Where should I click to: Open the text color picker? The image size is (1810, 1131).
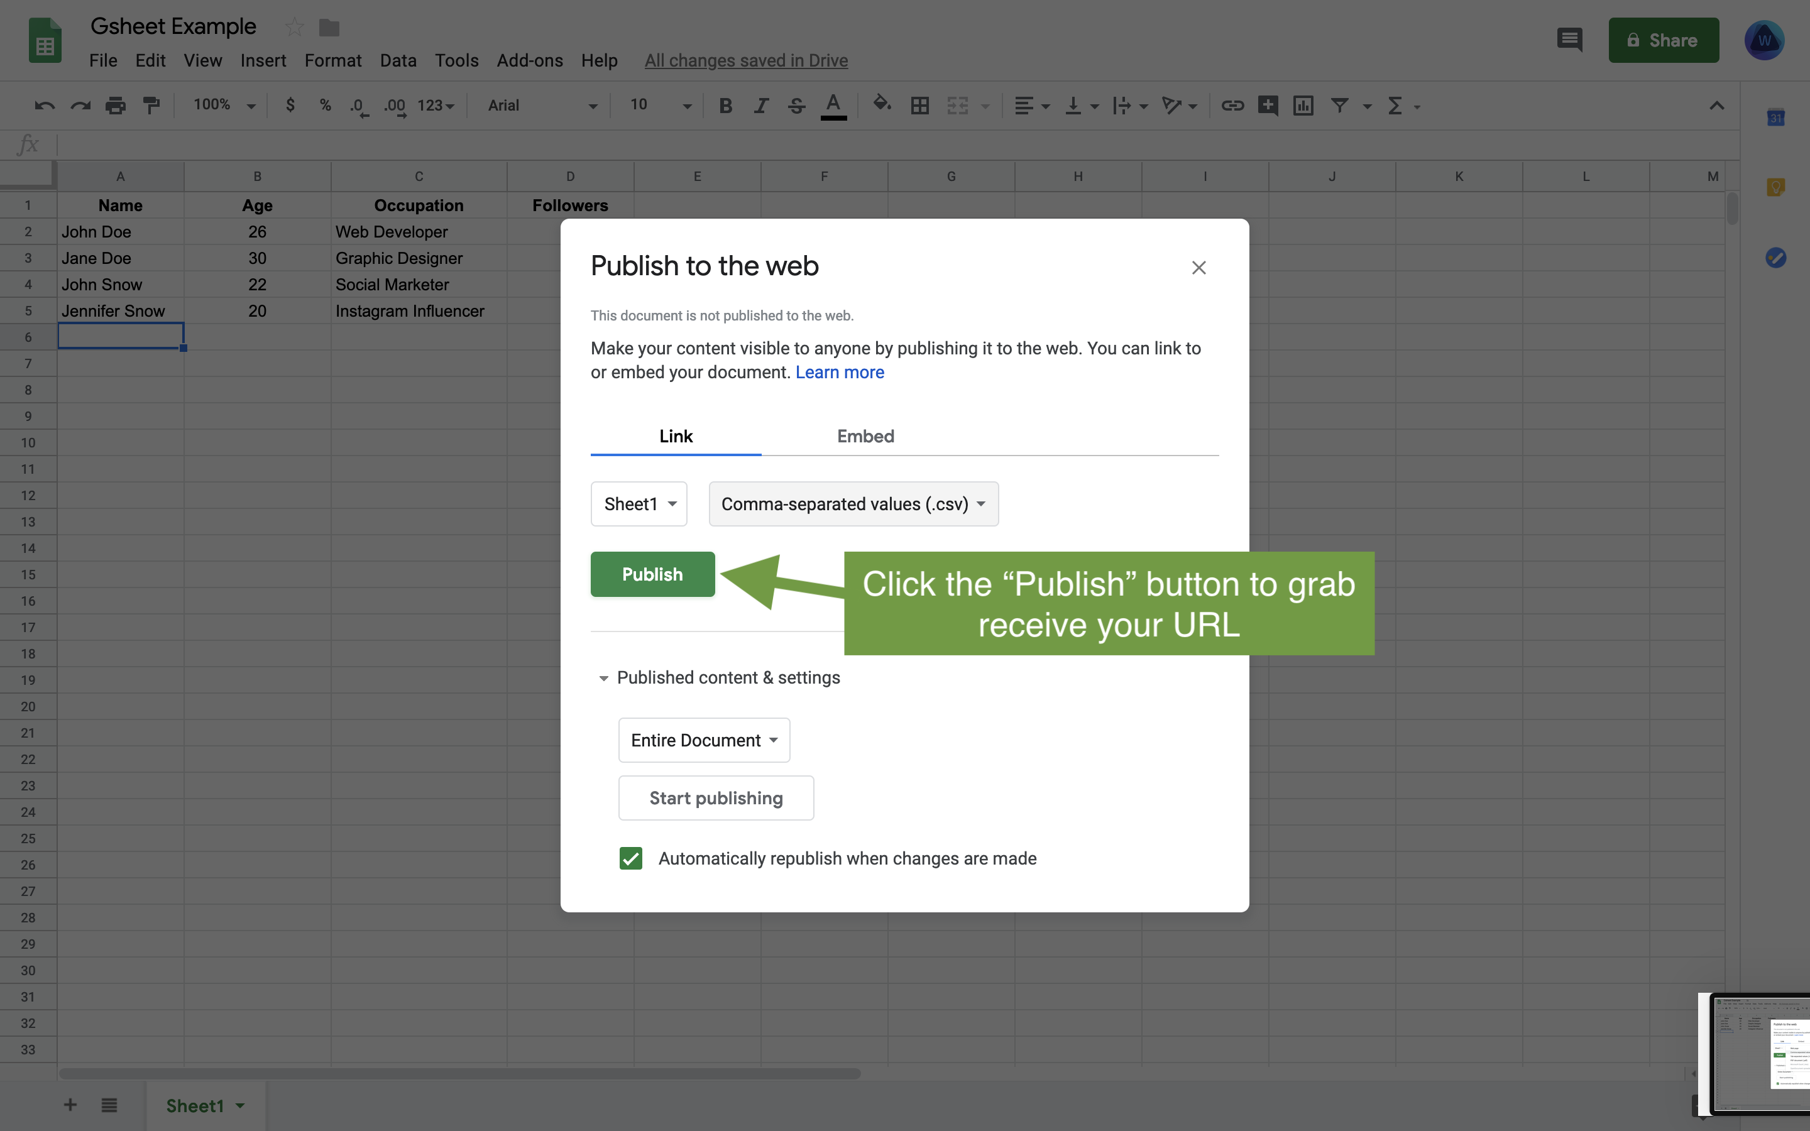coord(833,106)
